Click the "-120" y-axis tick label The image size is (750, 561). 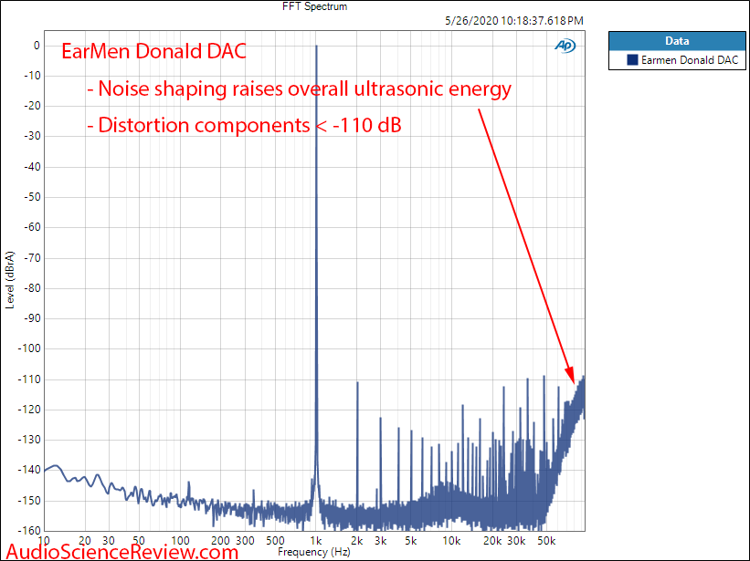coord(29,410)
